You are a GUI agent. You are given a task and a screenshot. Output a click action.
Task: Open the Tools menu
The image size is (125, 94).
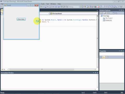coord(43,4)
